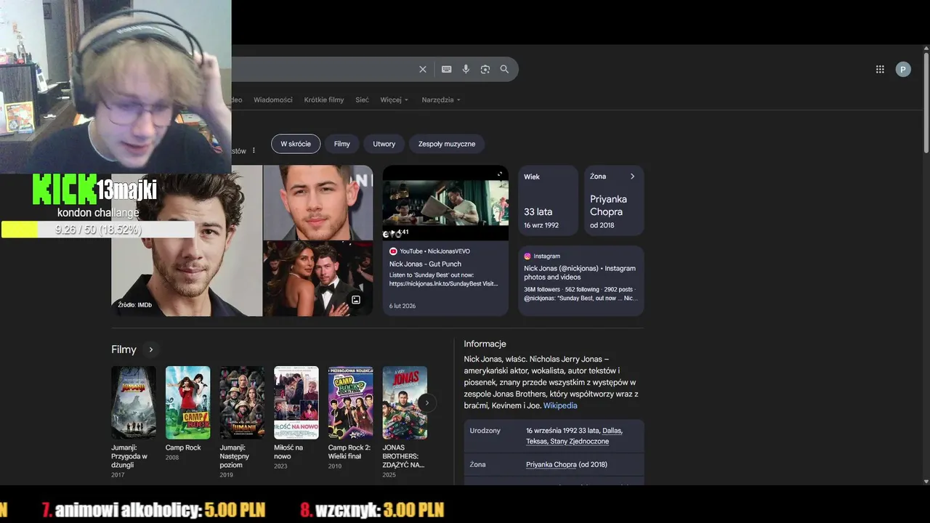Screen dimensions: 930x523
Task: Start voice search with the microphone icon
Action: tap(466, 69)
